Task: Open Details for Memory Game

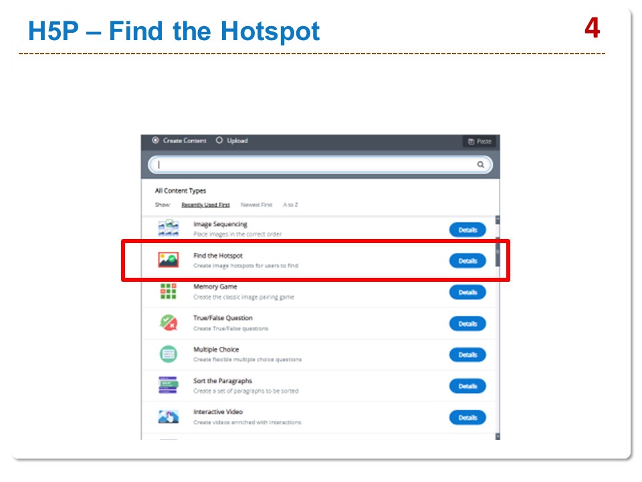Action: point(467,292)
